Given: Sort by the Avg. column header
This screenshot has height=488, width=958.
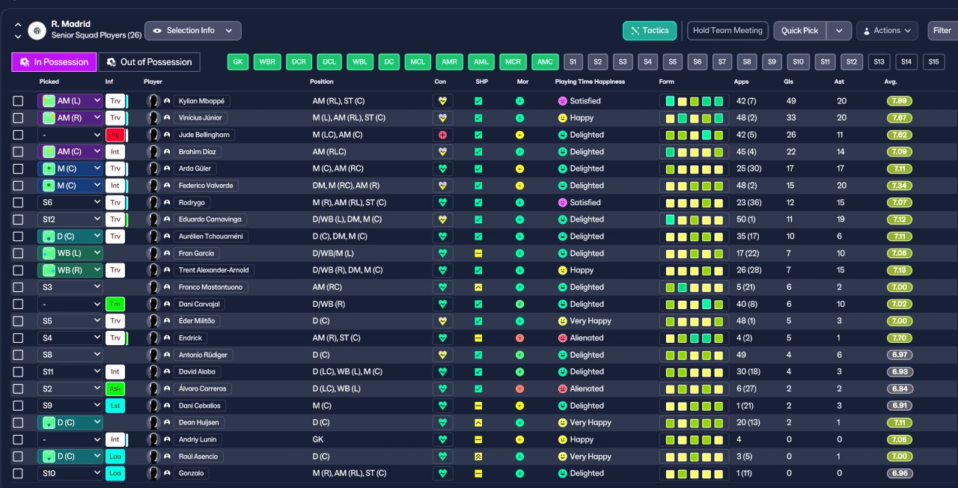Looking at the screenshot, I should [891, 82].
